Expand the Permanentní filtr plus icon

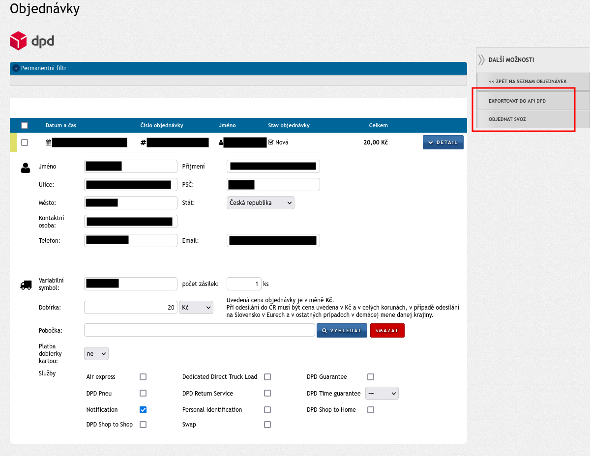[16, 68]
